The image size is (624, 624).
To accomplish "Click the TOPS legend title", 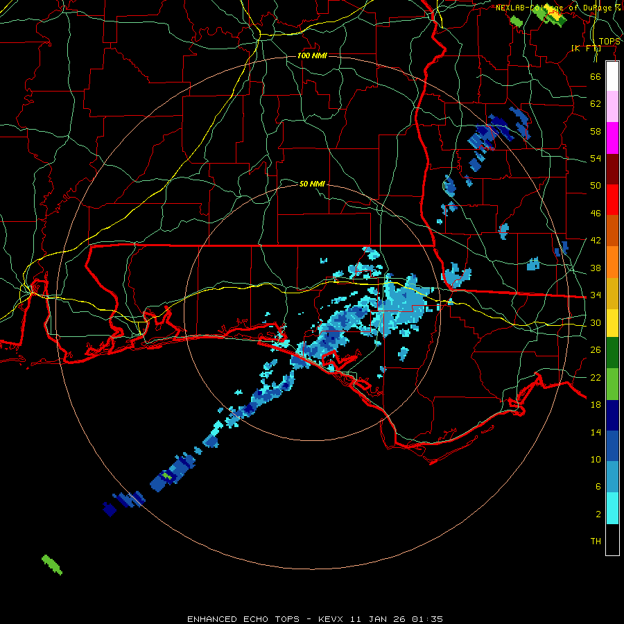I will pyautogui.click(x=609, y=41).
